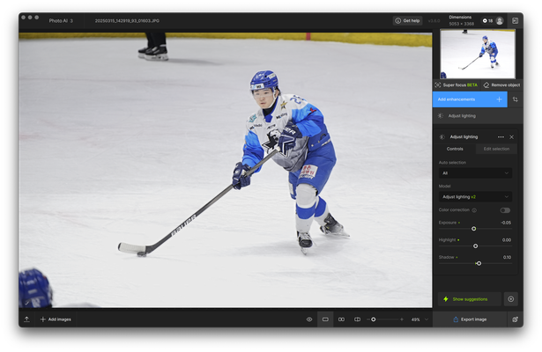Click the Exposure value -0.05
This screenshot has height=352, width=542.
pyautogui.click(x=506, y=223)
